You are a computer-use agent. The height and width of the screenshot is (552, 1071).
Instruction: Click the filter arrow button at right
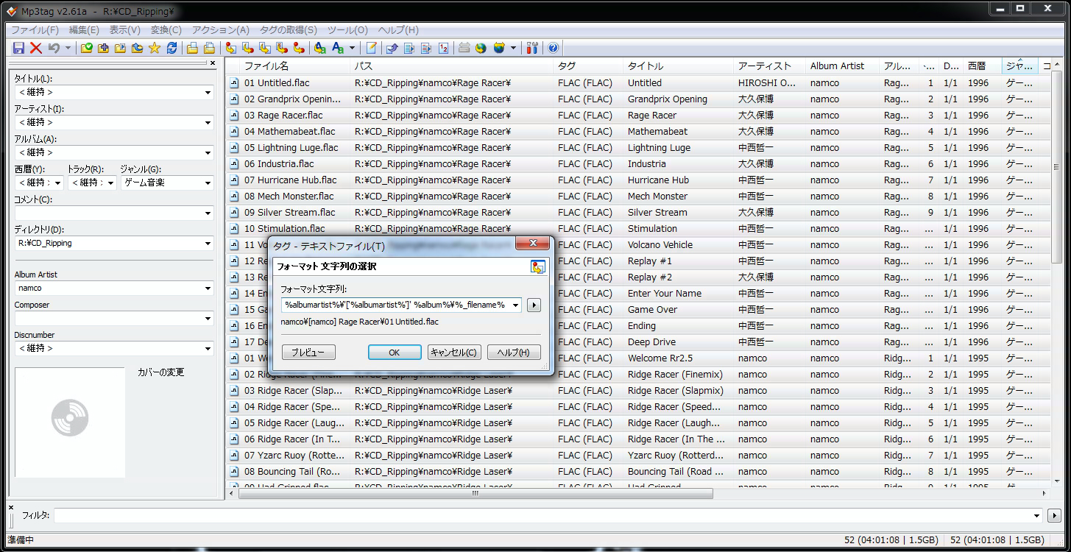click(1054, 516)
